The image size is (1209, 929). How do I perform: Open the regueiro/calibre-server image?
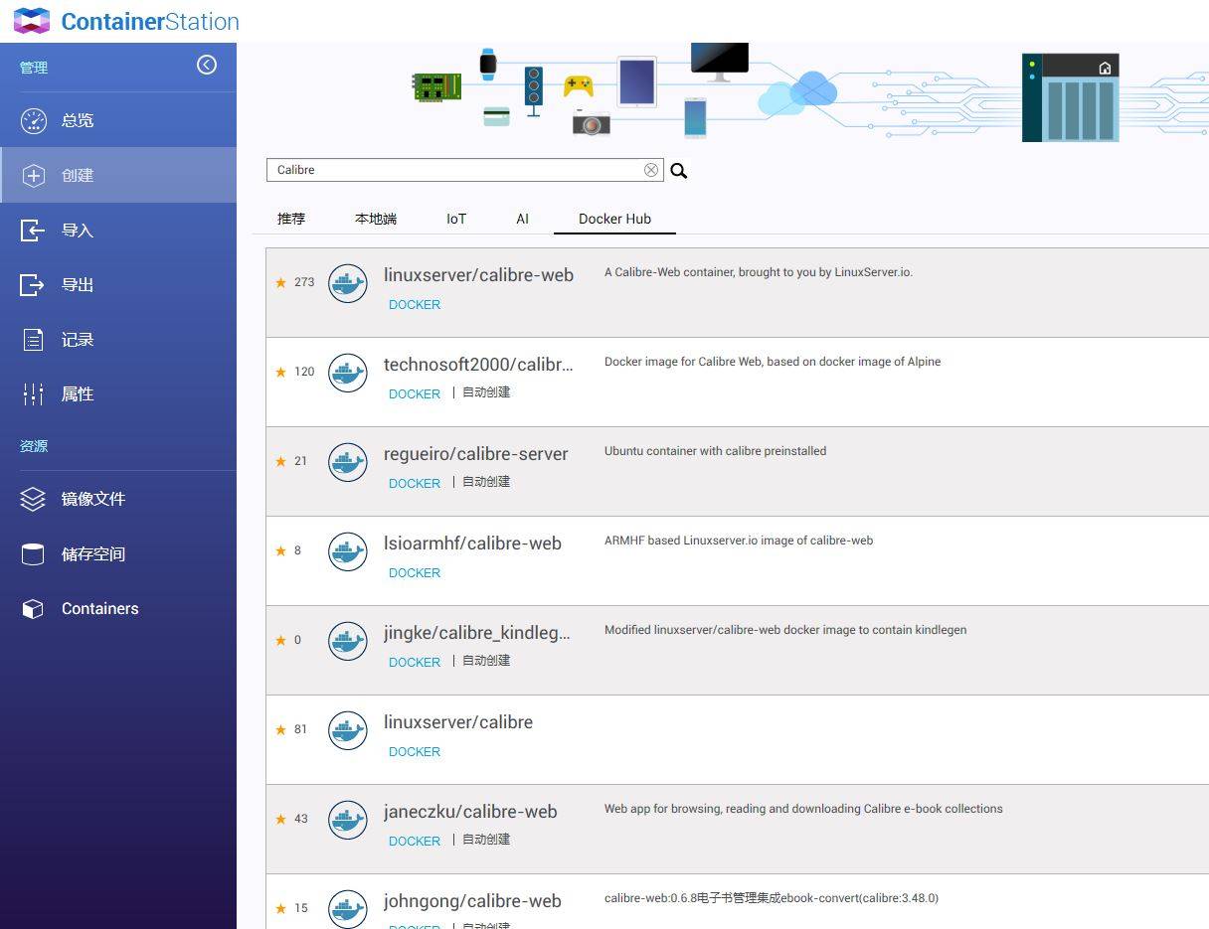click(475, 454)
